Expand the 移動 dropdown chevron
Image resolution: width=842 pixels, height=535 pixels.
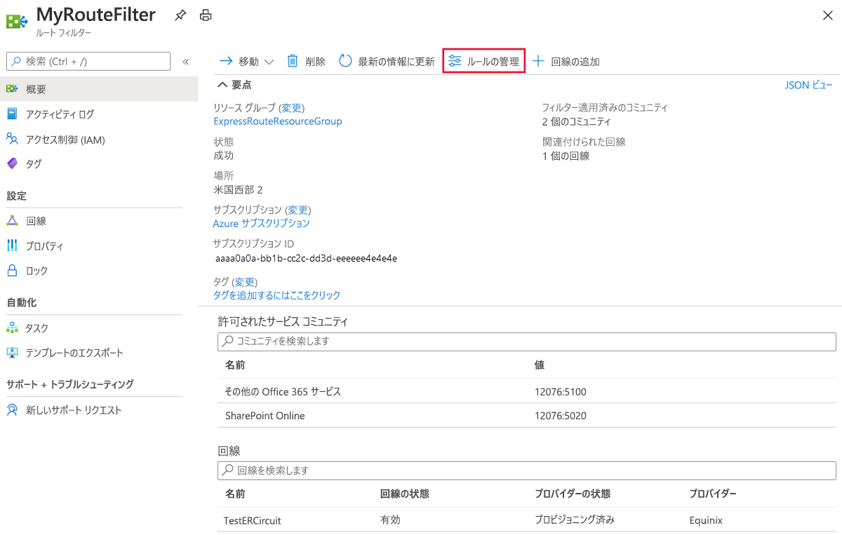coord(269,62)
